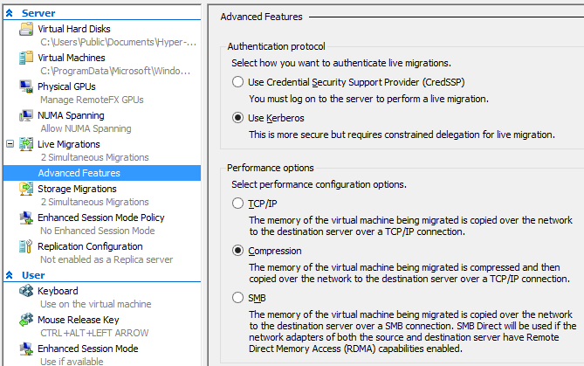
Task: Choose the TCP/IP performance option
Action: [x=237, y=204]
